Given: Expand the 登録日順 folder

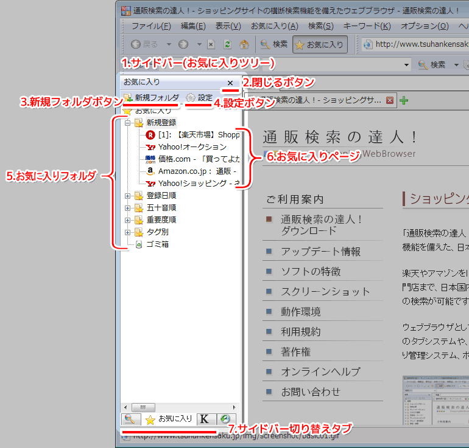Looking at the screenshot, I should point(128,196).
